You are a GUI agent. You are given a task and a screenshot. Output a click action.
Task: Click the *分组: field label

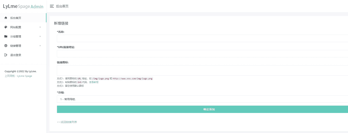click(x=61, y=92)
